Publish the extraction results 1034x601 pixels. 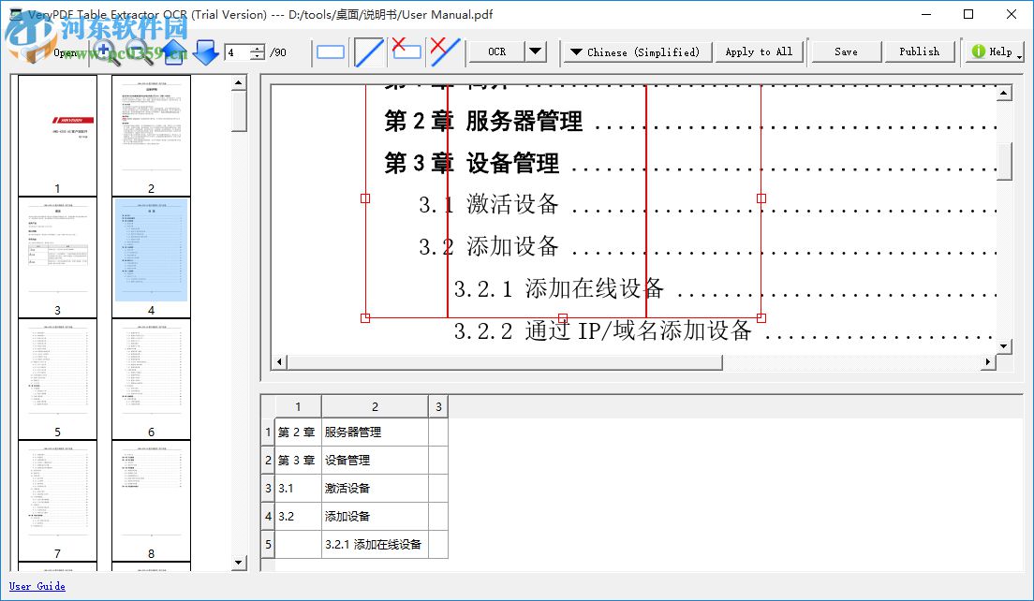tap(920, 51)
